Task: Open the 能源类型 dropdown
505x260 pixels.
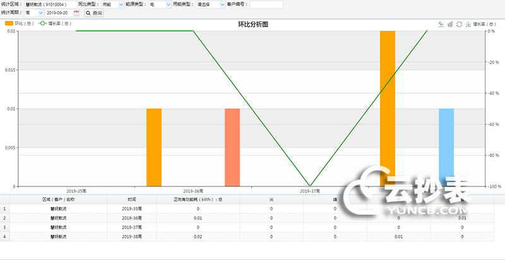Action: tap(167, 4)
